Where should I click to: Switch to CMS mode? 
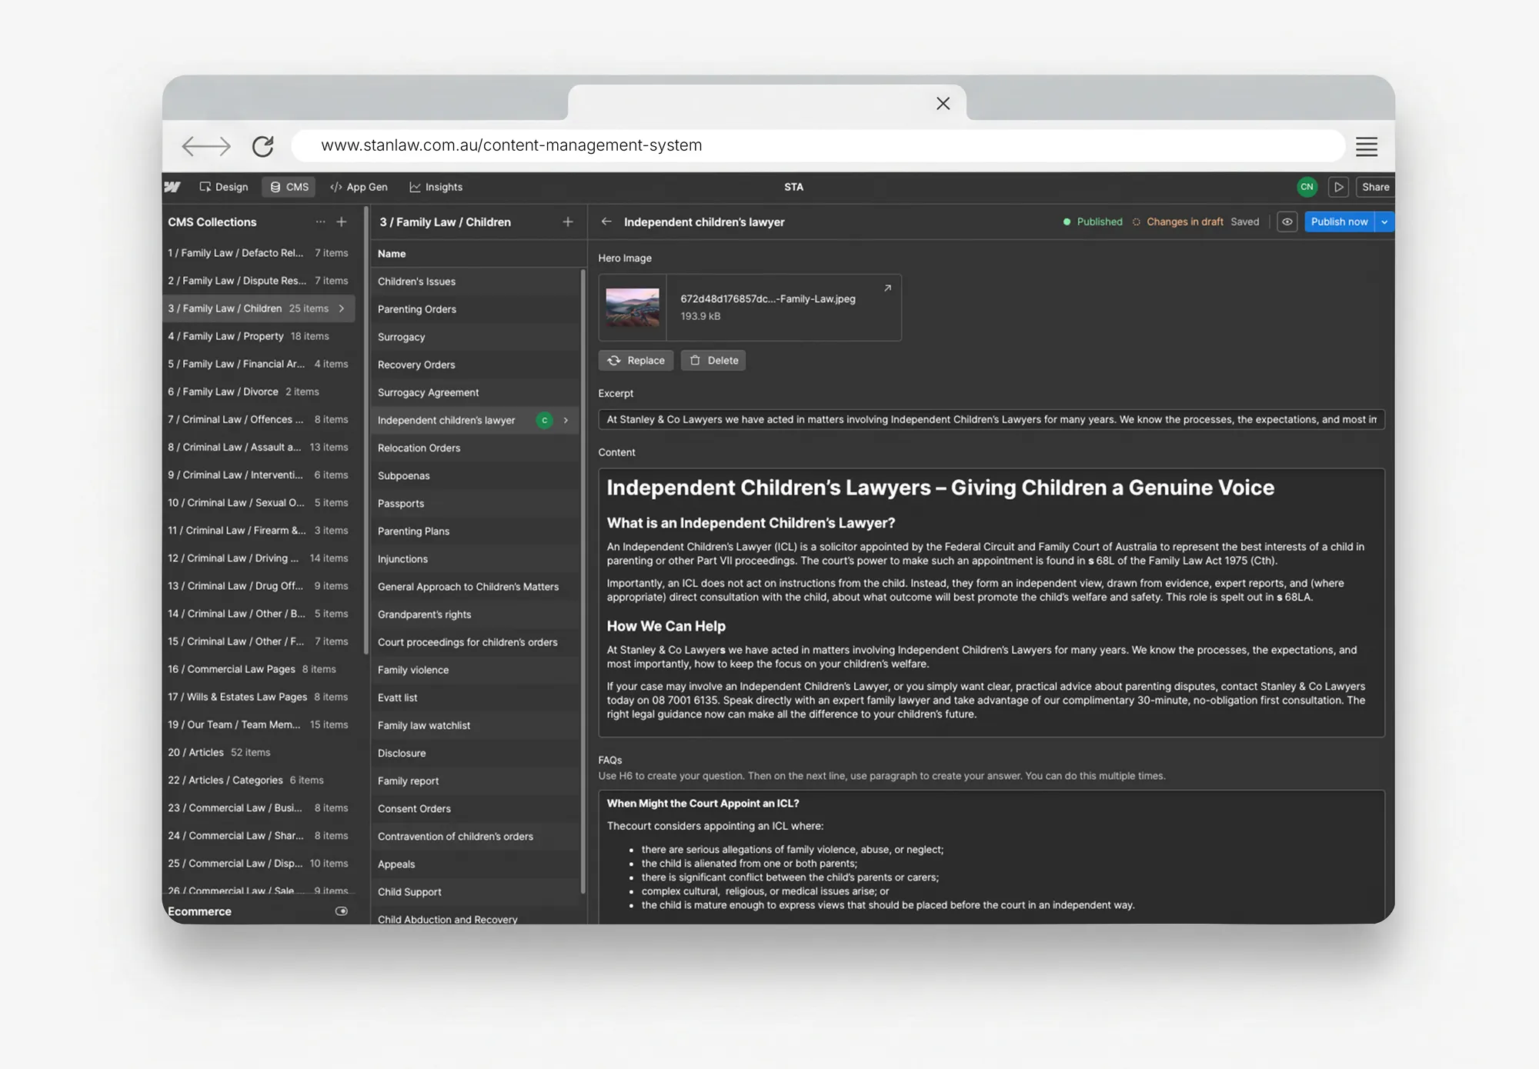coord(289,187)
